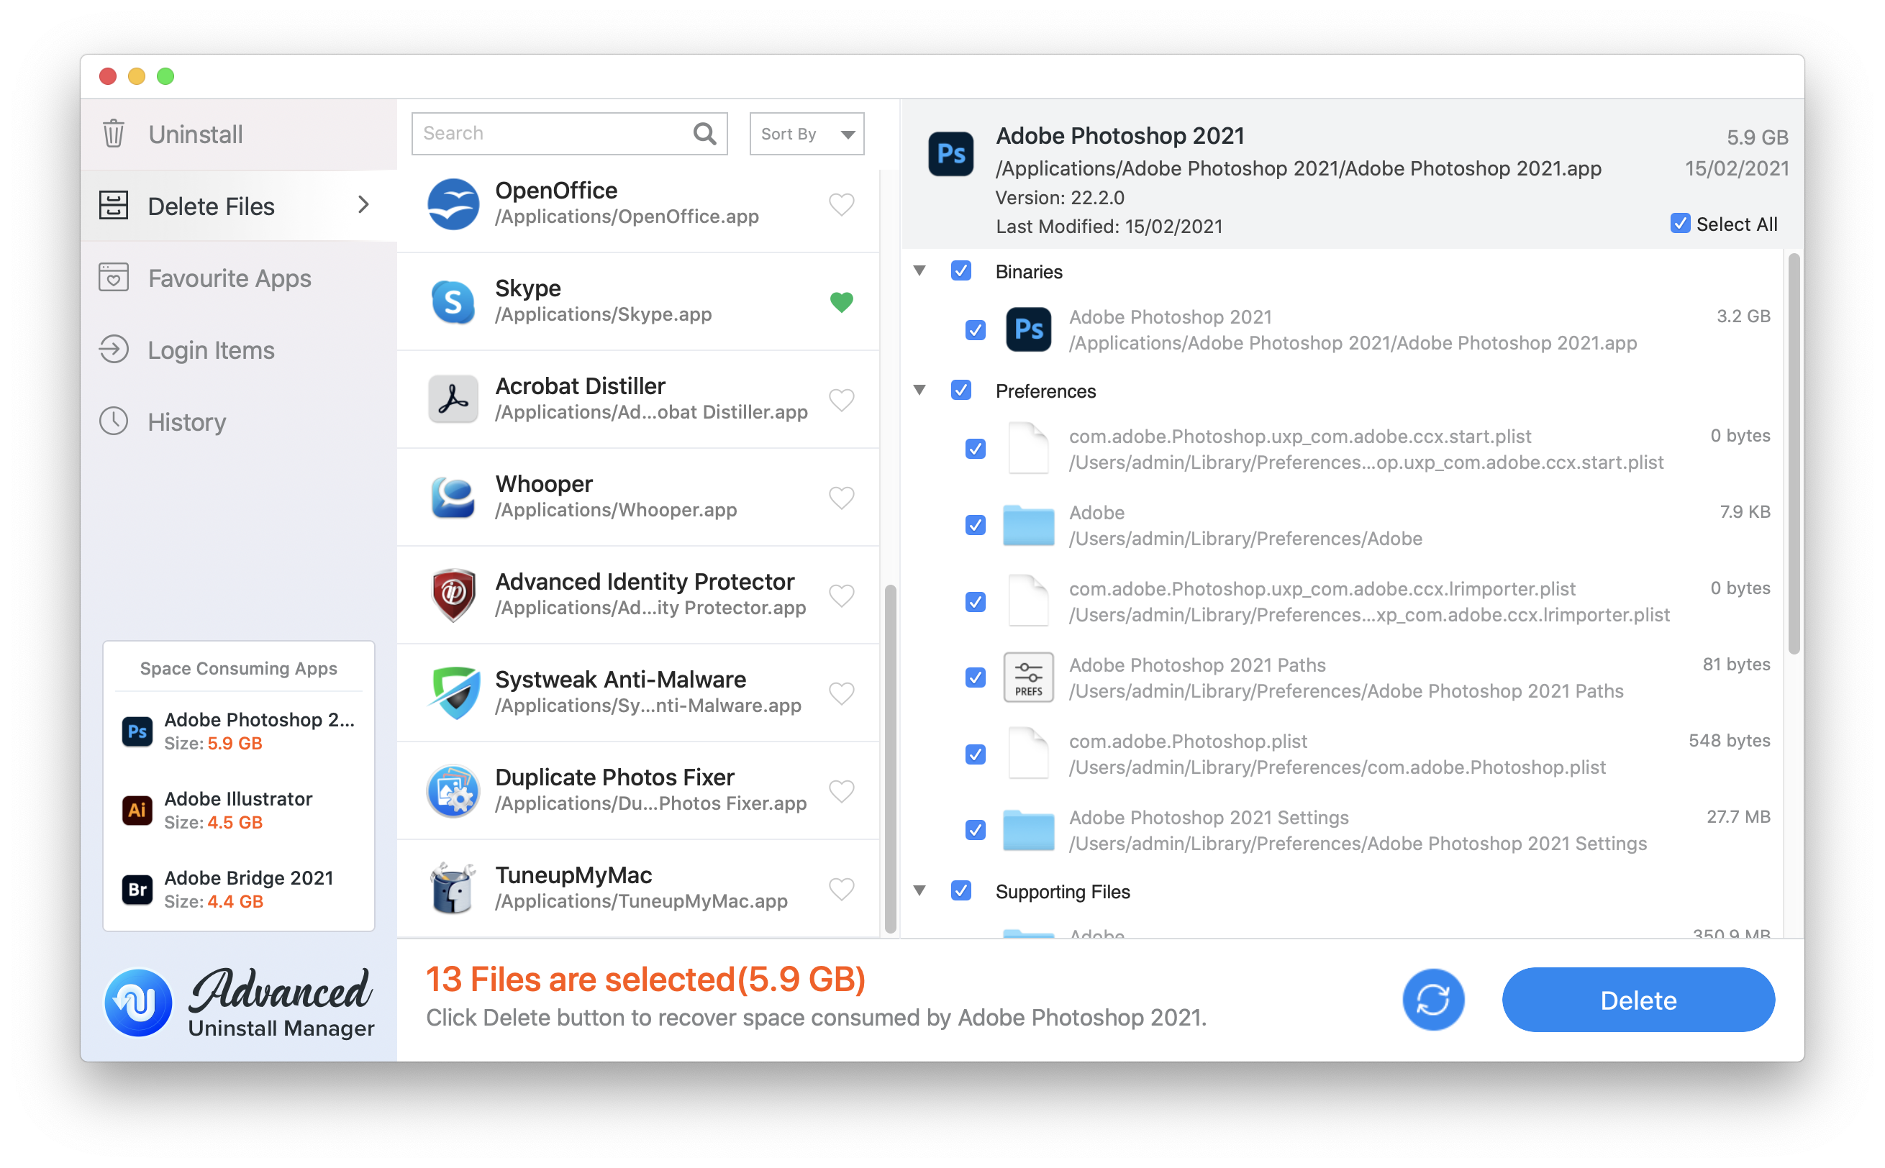Favourite Duplicate Photos Fixer with its heart icon

[x=841, y=791]
